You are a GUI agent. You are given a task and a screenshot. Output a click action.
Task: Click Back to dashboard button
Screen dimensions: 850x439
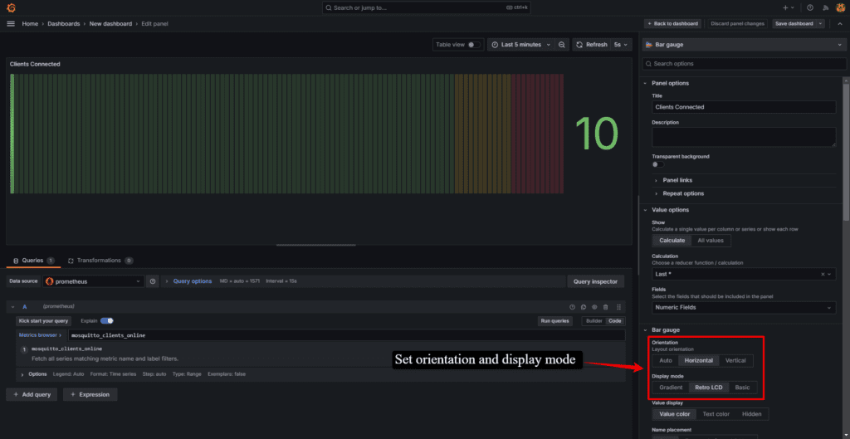coord(673,24)
